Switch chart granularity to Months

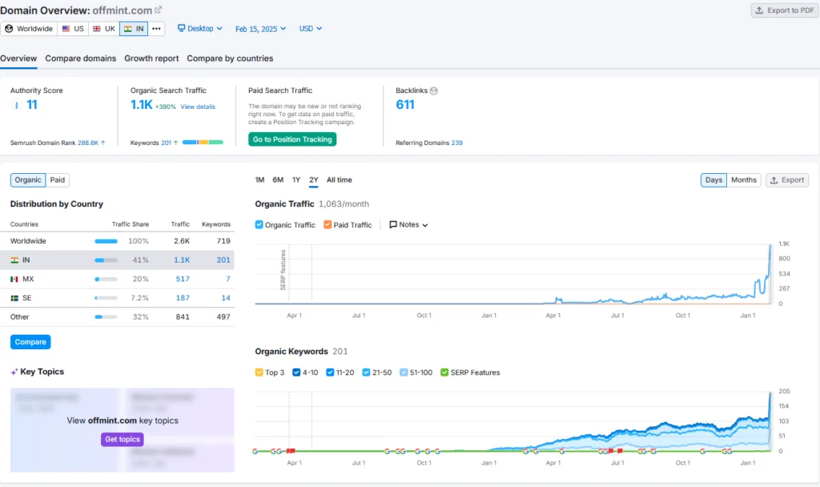[744, 180]
